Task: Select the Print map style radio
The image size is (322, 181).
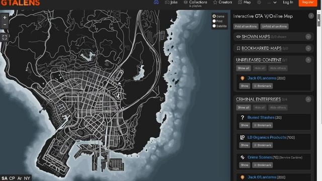Action: coord(214,21)
